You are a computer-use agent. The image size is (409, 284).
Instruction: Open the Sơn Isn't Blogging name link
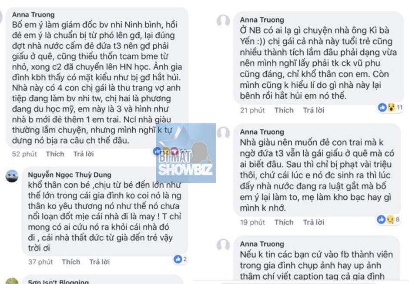click(x=58, y=281)
